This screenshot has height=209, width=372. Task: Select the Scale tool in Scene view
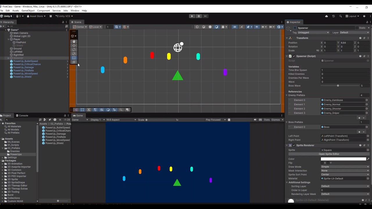pyautogui.click(x=74, y=54)
